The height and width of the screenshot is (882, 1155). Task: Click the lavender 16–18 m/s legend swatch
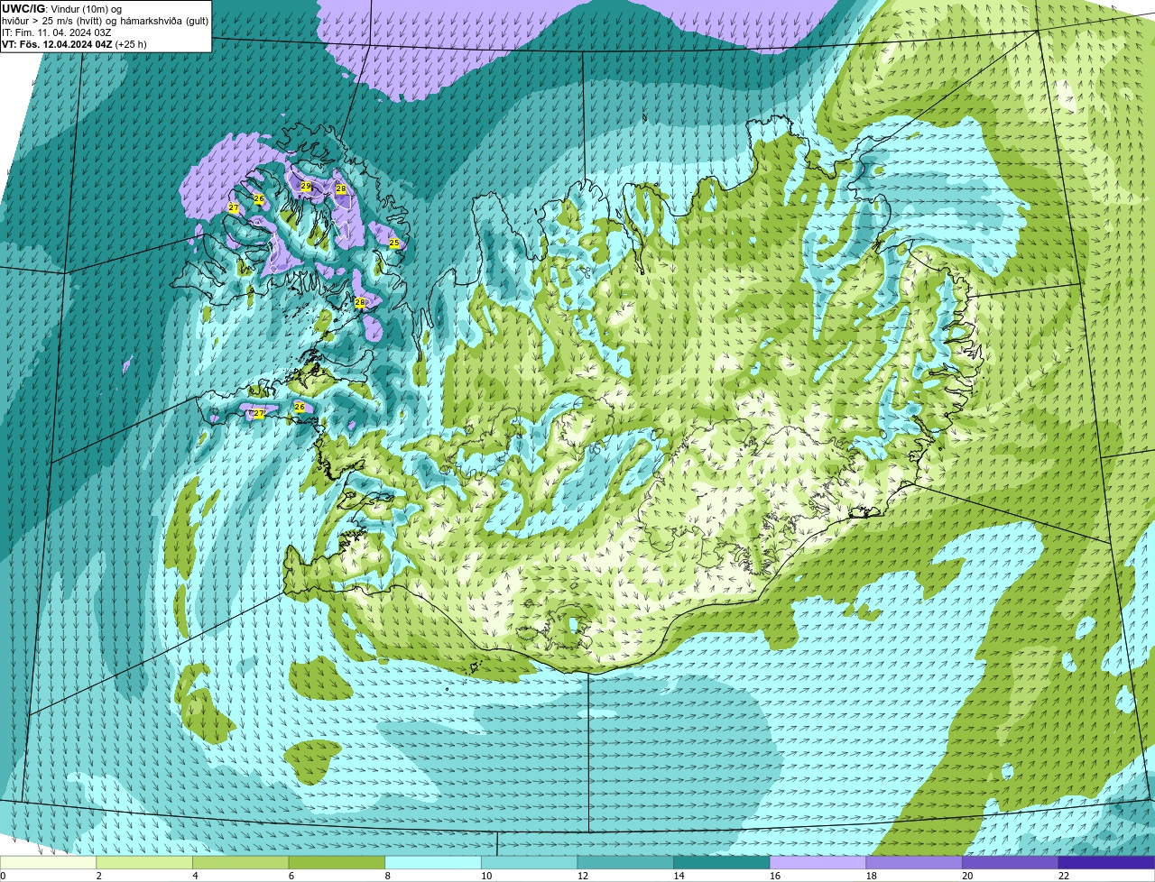(x=818, y=862)
